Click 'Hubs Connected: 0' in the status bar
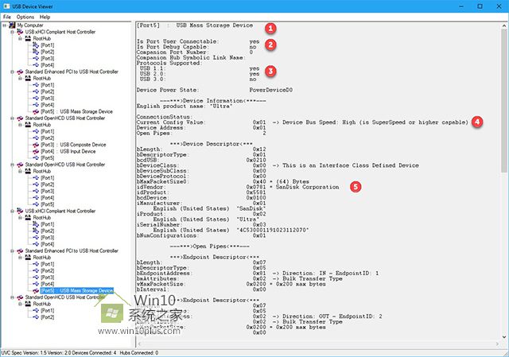The image size is (509, 357). pyautogui.click(x=139, y=353)
